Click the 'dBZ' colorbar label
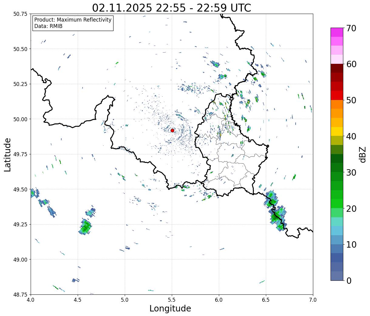 362,154
